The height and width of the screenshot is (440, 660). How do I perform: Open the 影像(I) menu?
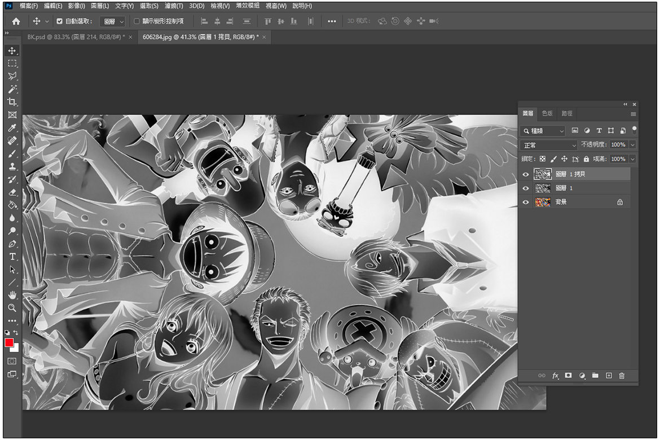77,6
